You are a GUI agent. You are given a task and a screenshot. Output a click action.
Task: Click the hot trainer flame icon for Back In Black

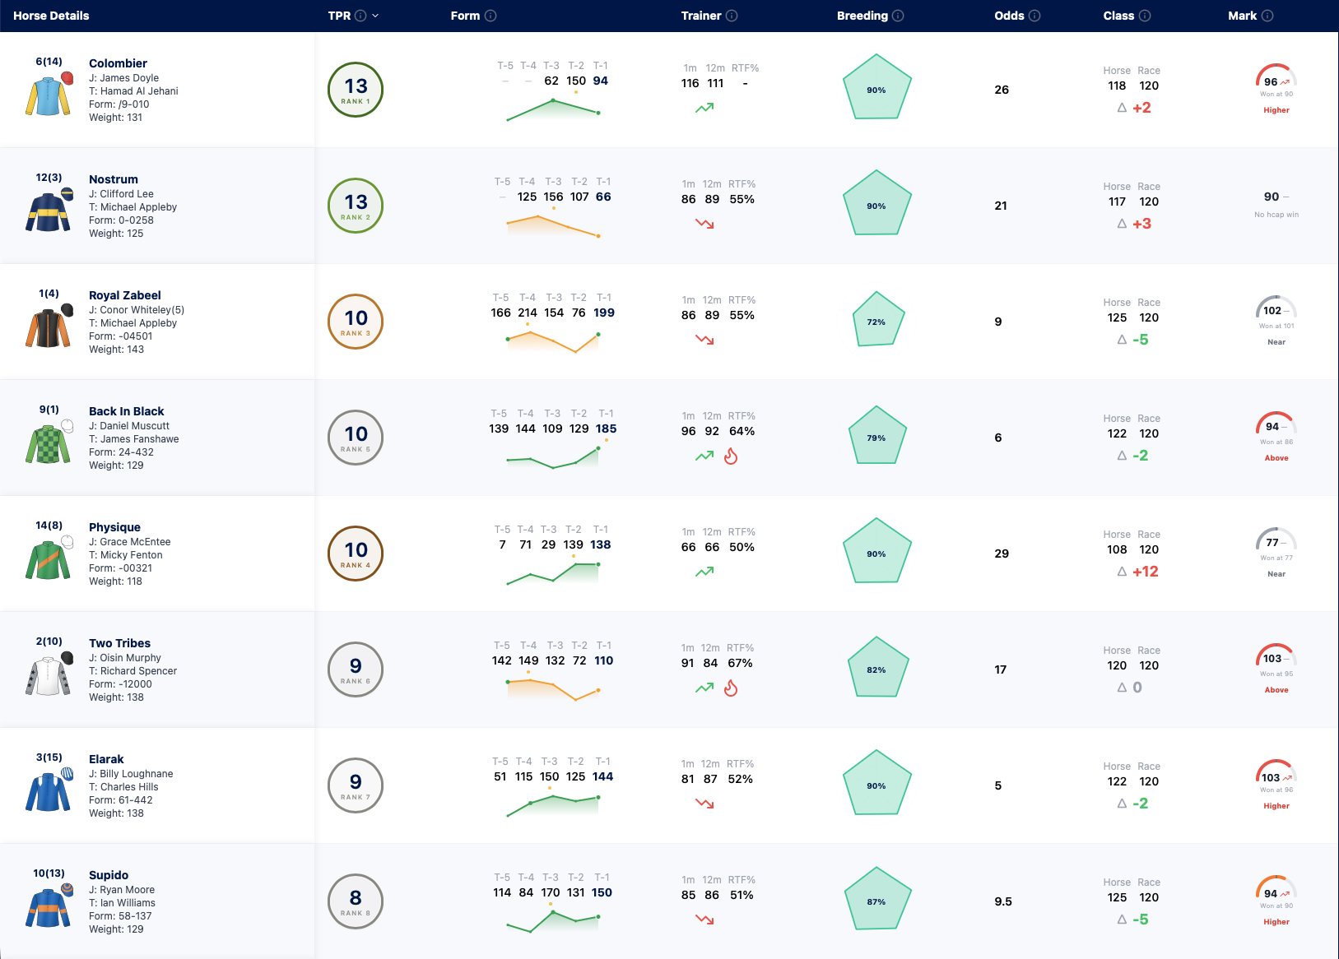point(731,456)
